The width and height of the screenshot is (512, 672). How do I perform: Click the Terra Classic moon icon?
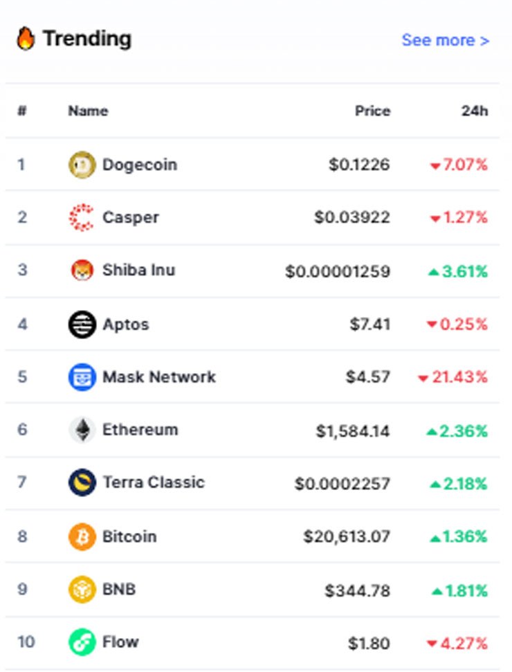82,482
